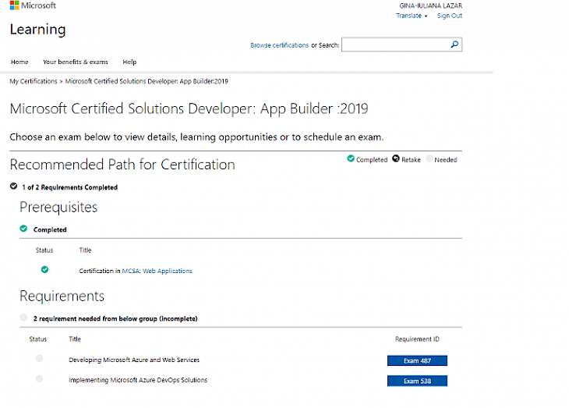Click the Recommended Path for Certification heading

122,165
